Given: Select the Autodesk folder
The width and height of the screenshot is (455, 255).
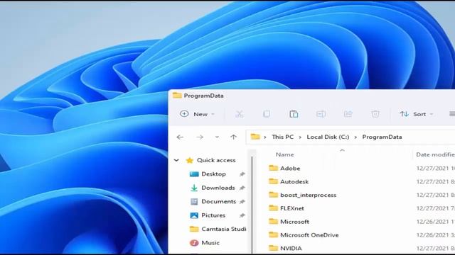Looking at the screenshot, I should tap(294, 181).
